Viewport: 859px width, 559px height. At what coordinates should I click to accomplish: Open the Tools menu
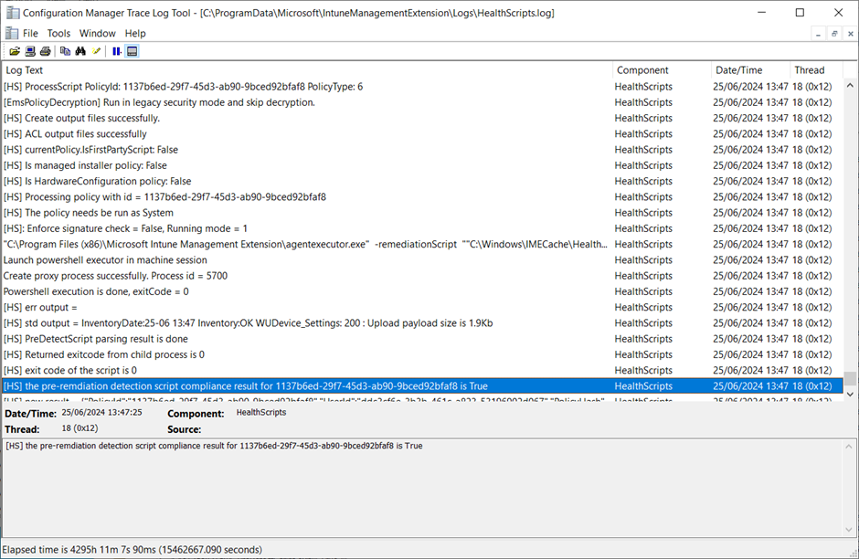[x=58, y=33]
